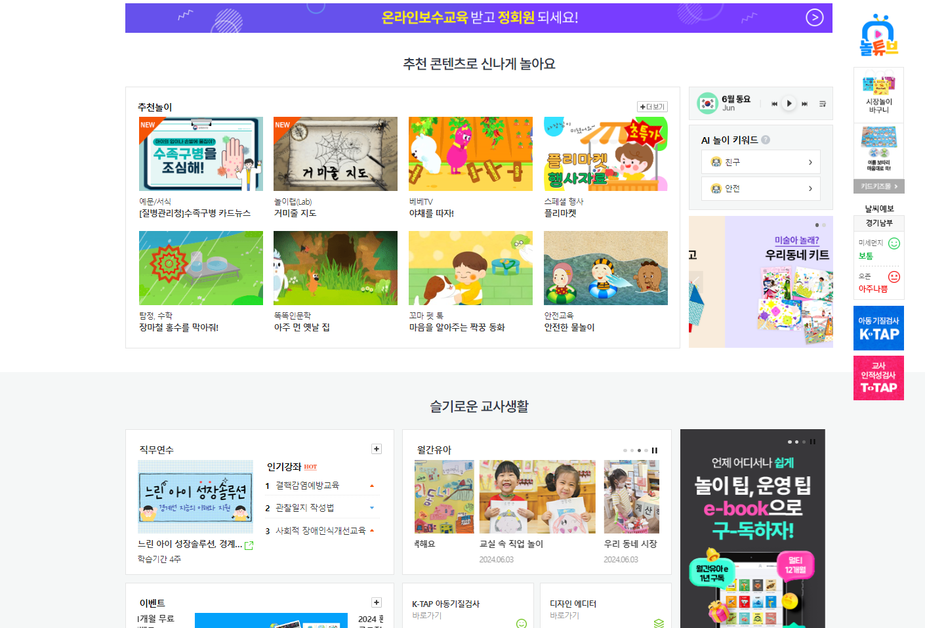Select second dot of 우리동네 키트 carousel
The width and height of the screenshot is (925, 628).
pyautogui.click(x=824, y=225)
